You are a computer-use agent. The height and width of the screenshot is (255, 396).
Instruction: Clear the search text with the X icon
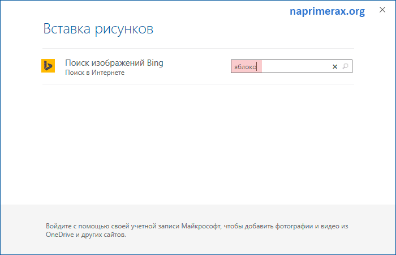[335, 66]
